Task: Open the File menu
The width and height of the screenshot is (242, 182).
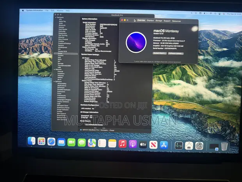Action: [47, 11]
